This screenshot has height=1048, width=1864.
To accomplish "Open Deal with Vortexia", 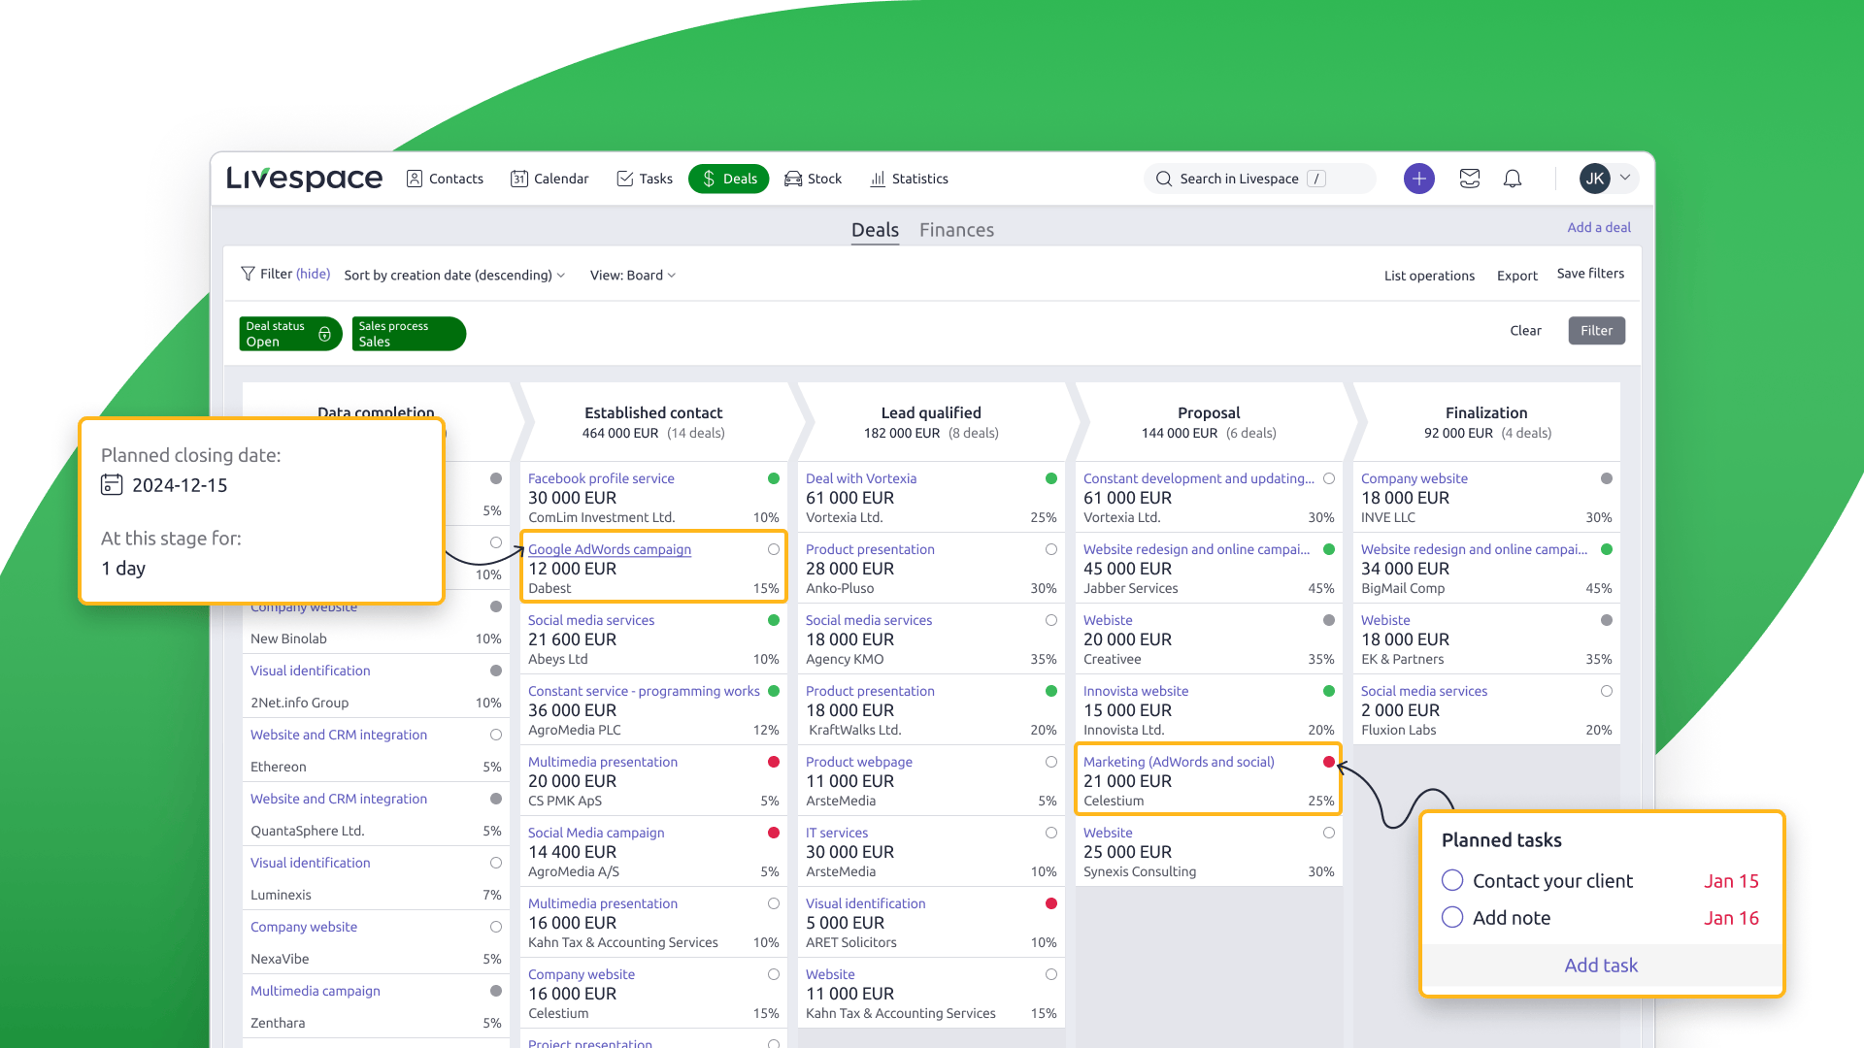I will tap(861, 478).
